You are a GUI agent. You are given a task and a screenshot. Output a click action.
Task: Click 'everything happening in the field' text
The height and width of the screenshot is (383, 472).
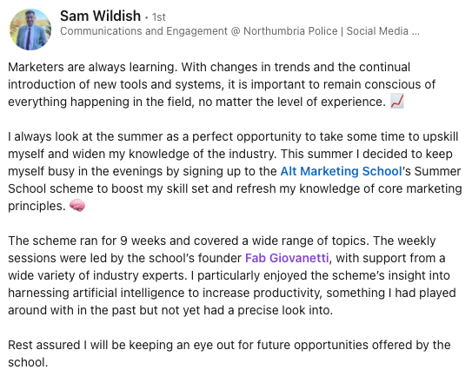tap(101, 102)
